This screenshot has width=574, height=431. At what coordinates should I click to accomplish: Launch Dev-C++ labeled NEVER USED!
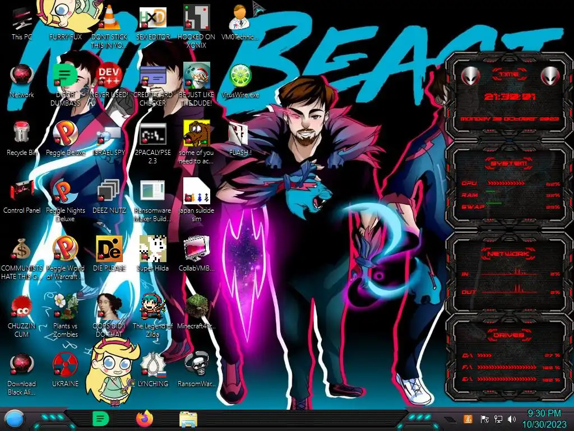pos(109,81)
